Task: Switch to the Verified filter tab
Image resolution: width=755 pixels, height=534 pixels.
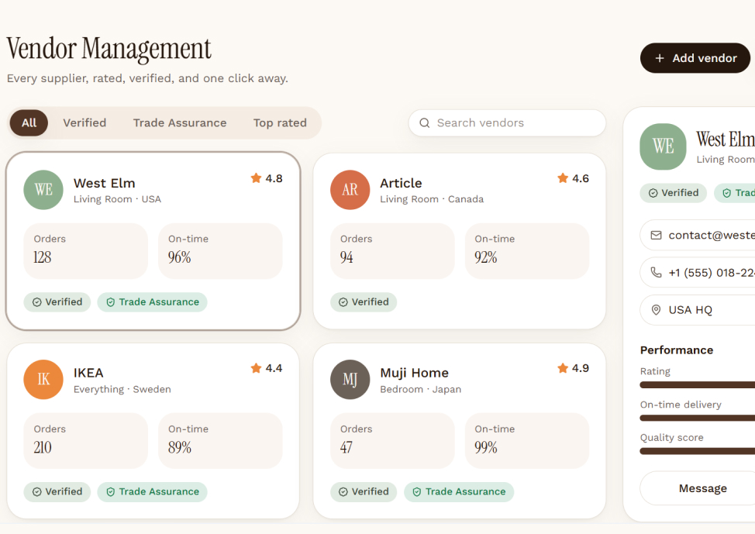Action: (x=84, y=122)
